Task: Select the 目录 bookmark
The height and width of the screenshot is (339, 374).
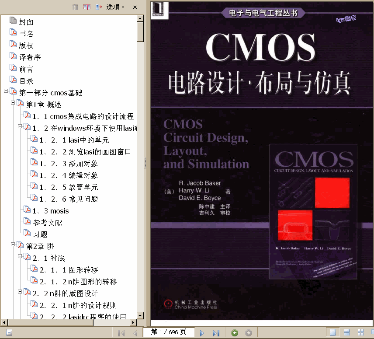Action: [x=26, y=81]
